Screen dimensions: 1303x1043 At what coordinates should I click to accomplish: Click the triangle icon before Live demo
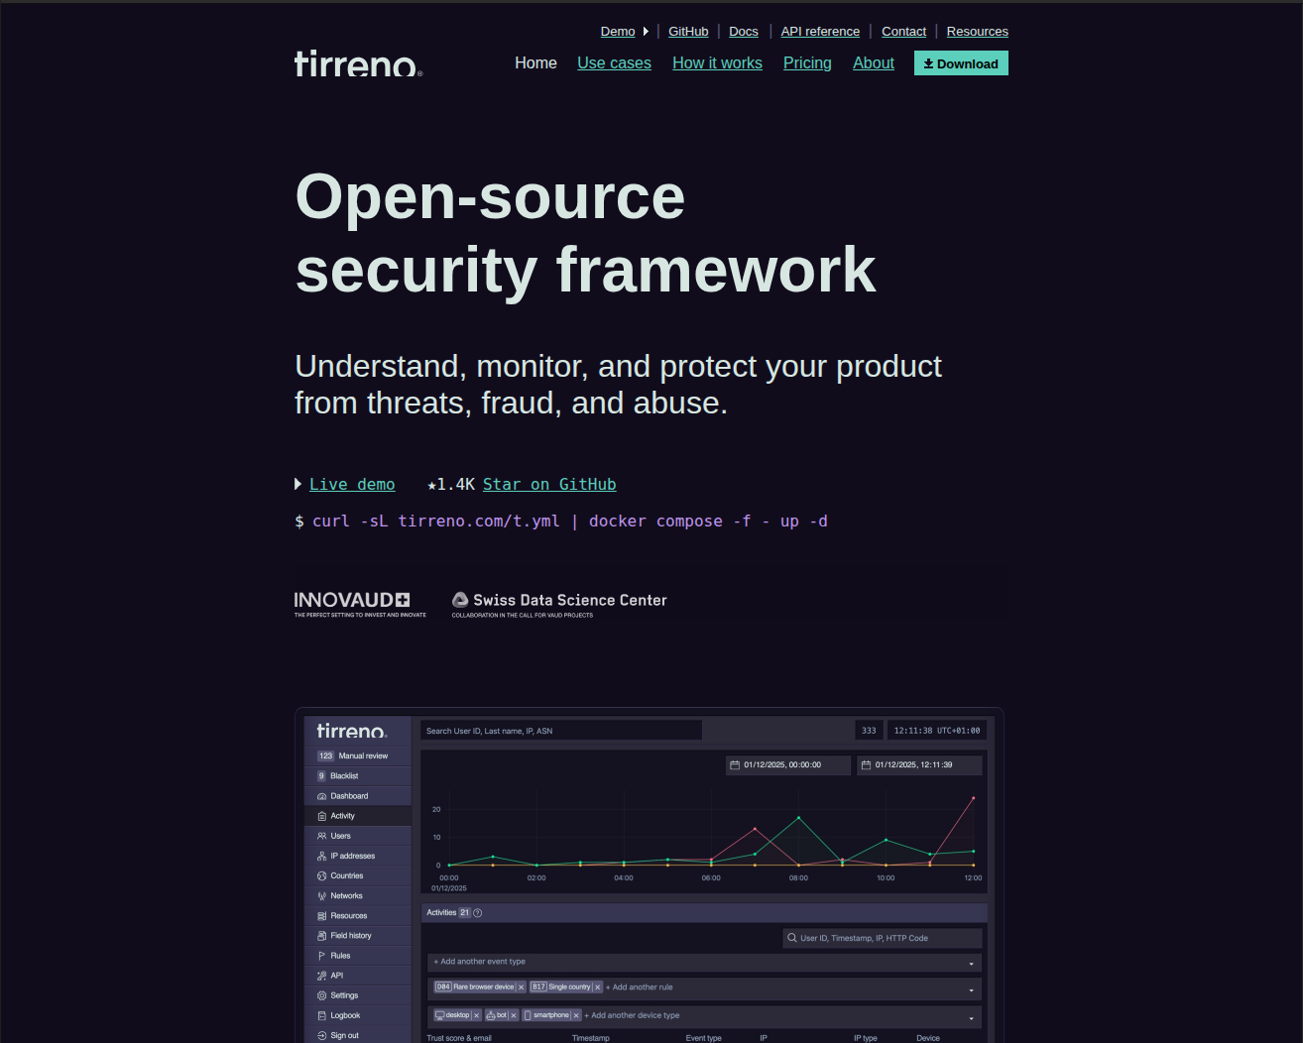(298, 484)
